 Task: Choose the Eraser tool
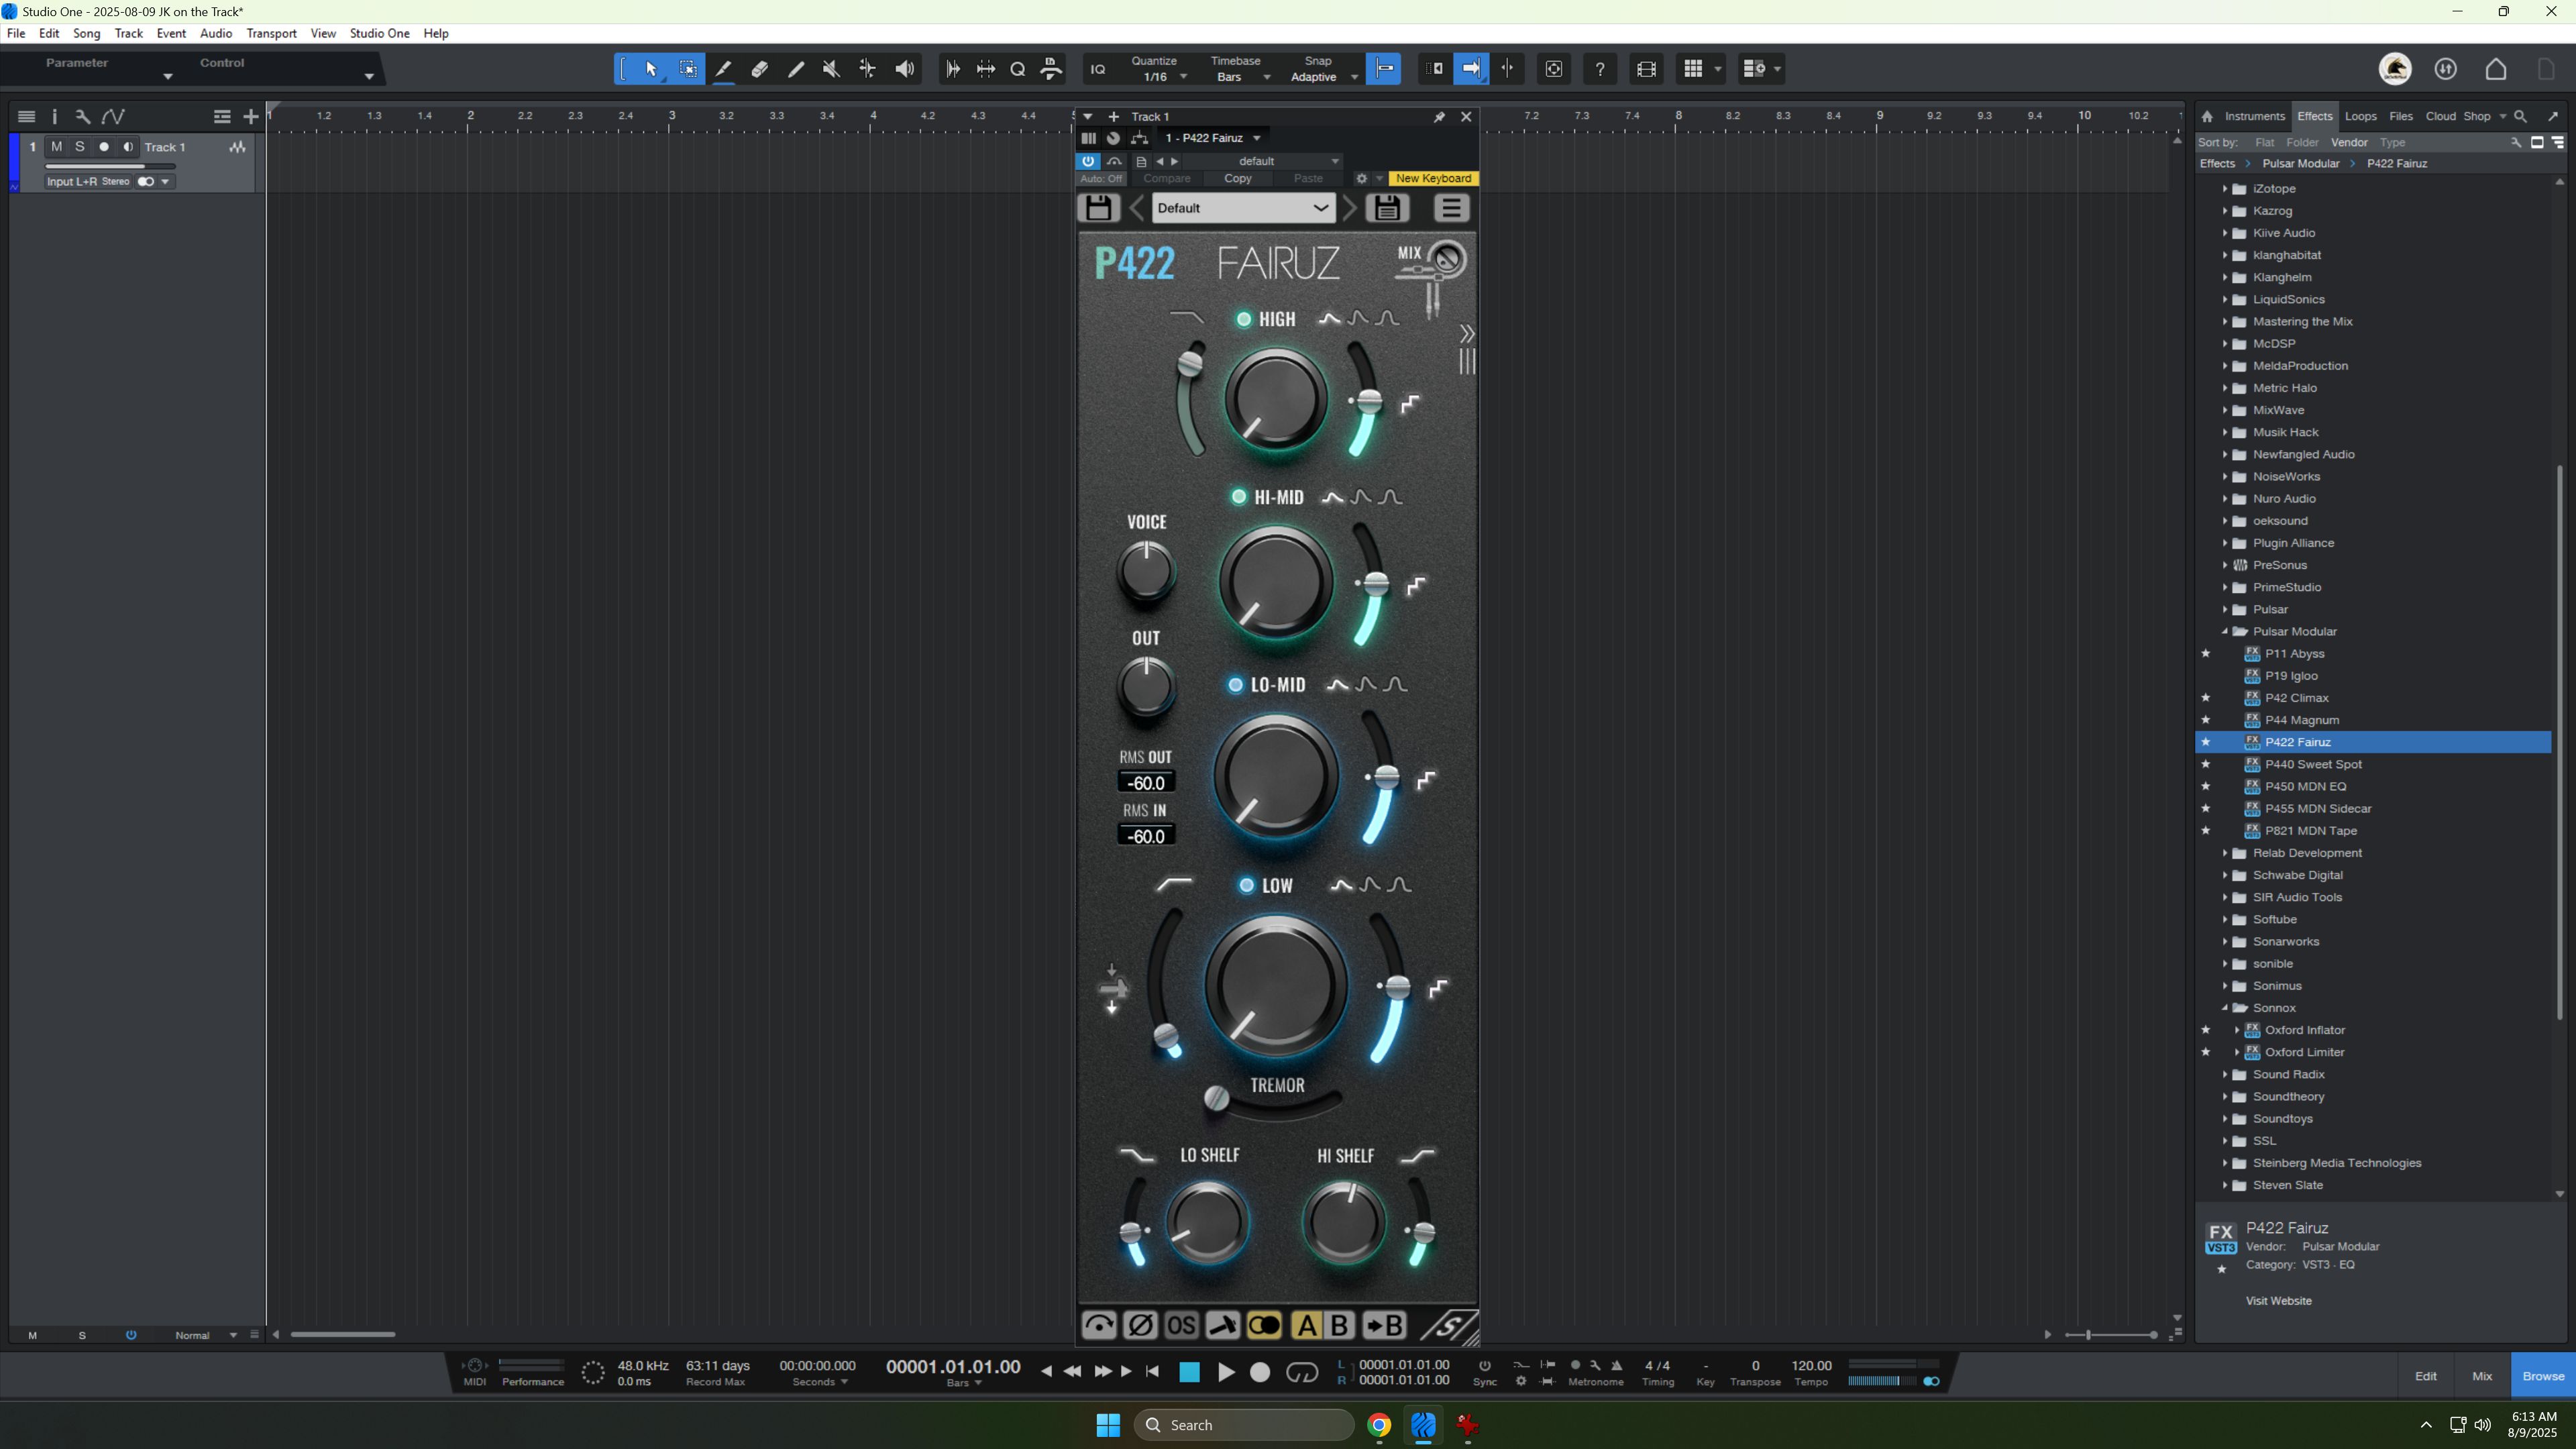(760, 69)
